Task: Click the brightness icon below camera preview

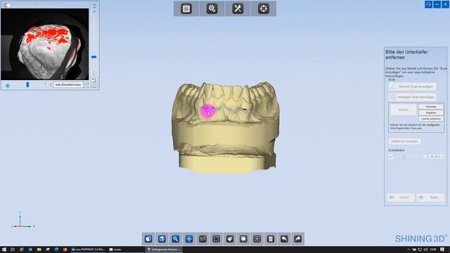Action: click(8, 86)
